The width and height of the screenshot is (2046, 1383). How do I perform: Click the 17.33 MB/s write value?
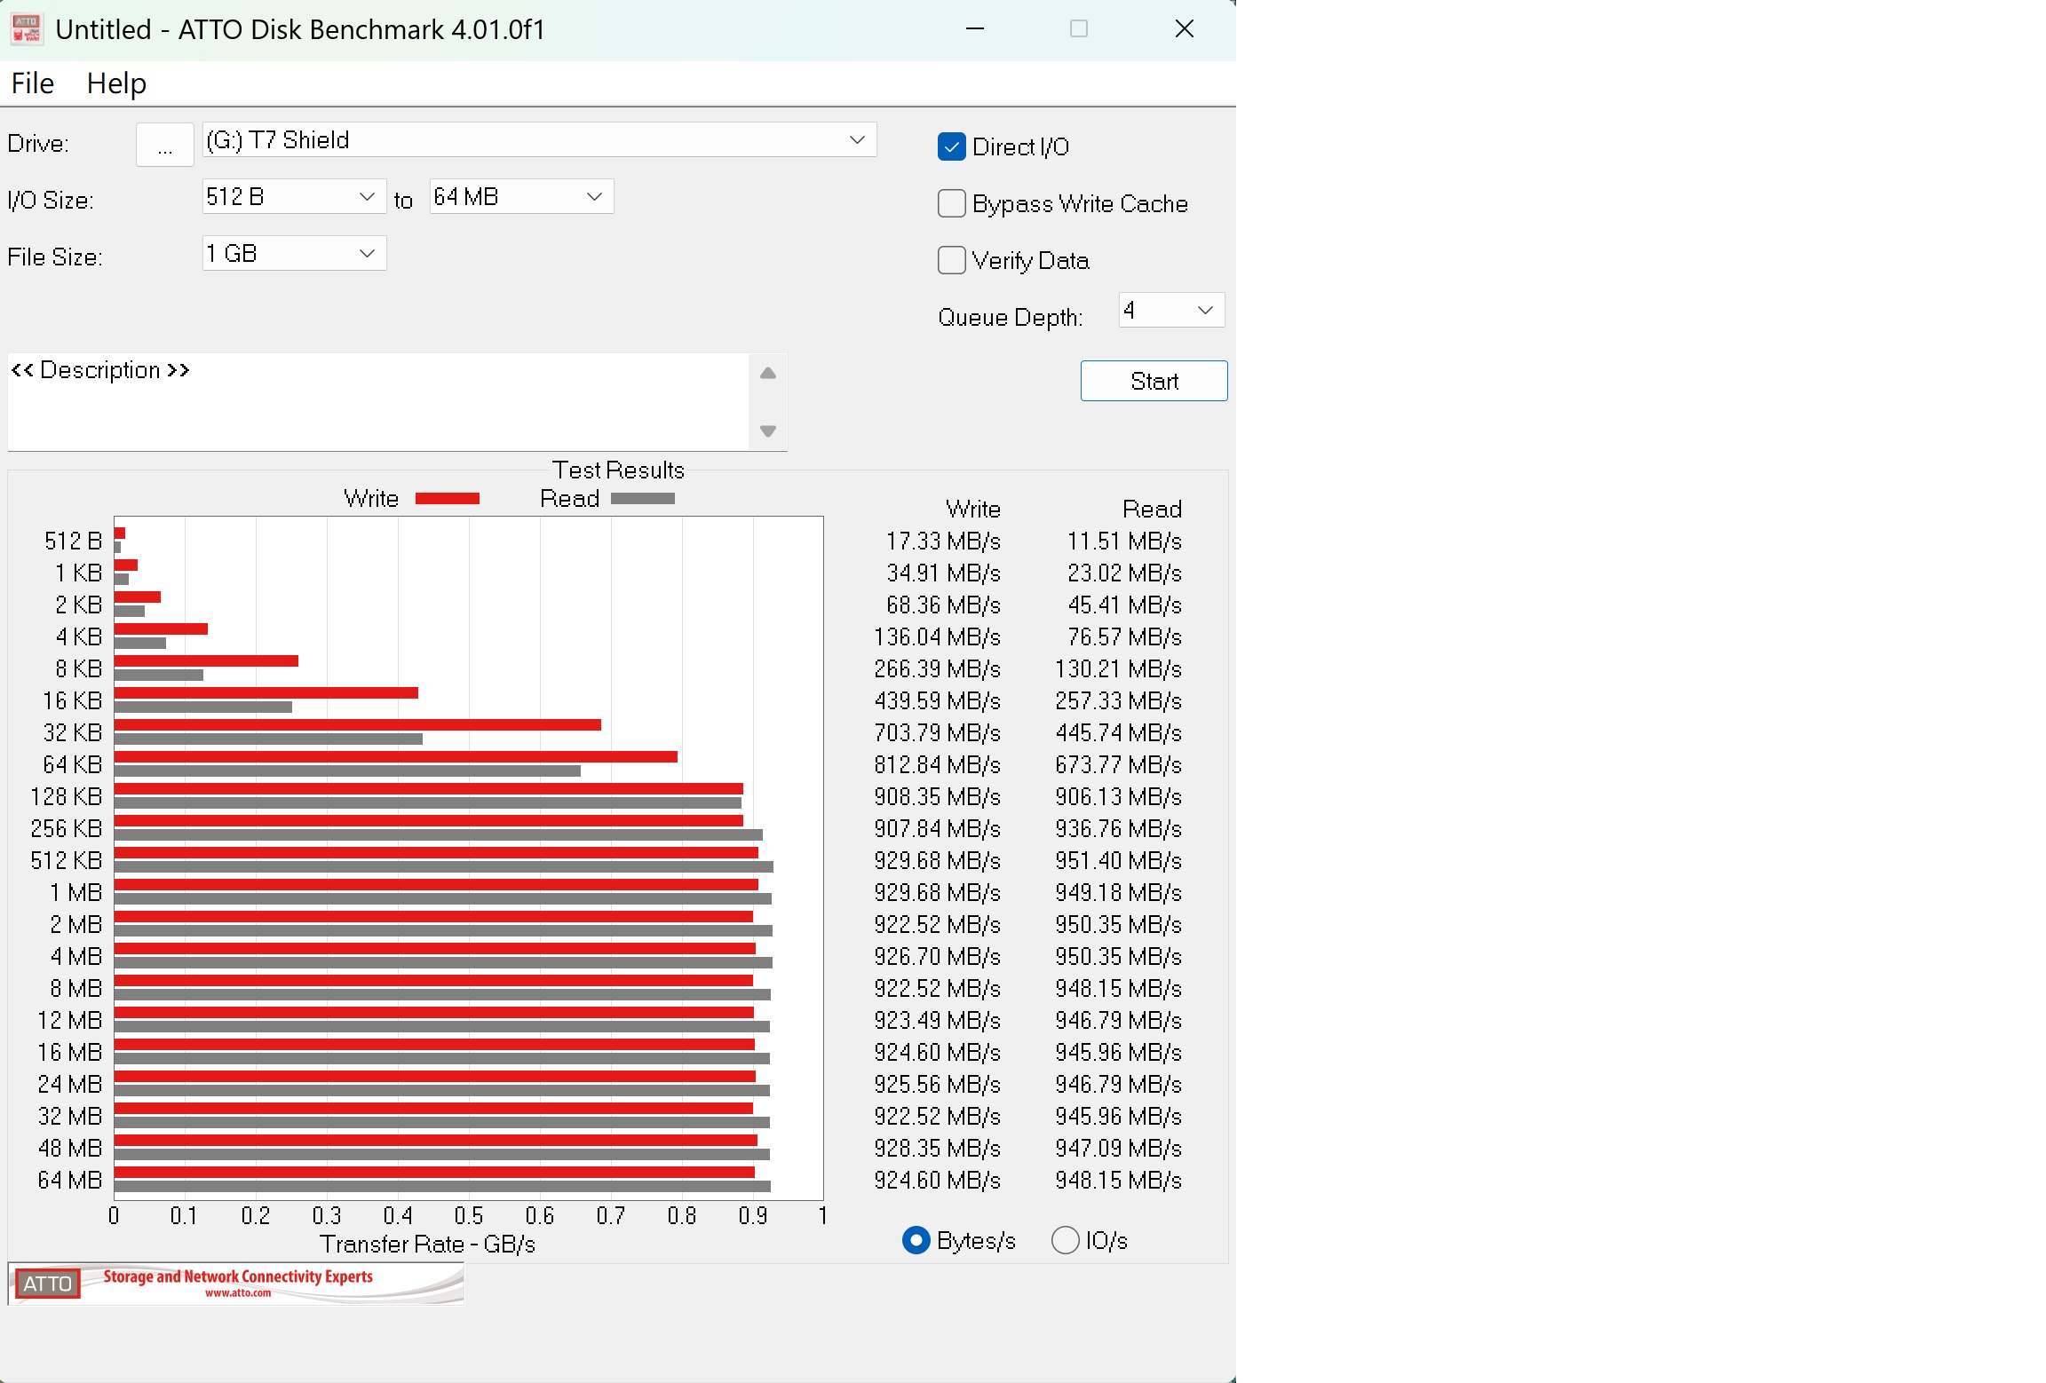(x=943, y=541)
